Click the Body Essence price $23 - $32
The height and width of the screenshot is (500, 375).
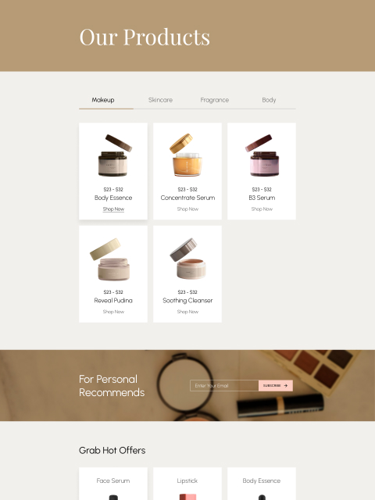[113, 189]
